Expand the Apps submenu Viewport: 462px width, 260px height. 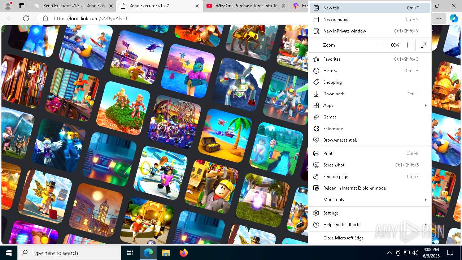click(x=370, y=105)
